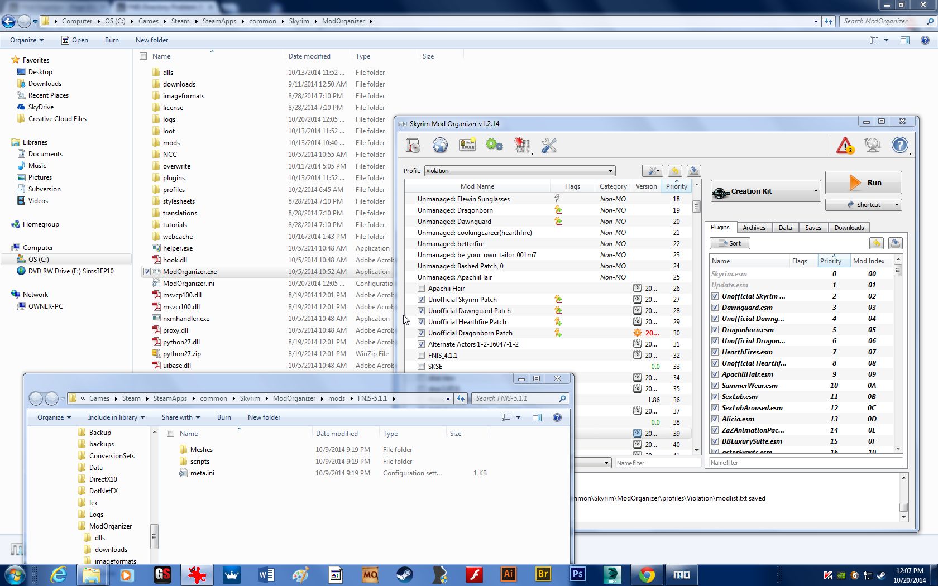Click the Sort plugins button
This screenshot has height=586, width=938.
(730, 243)
